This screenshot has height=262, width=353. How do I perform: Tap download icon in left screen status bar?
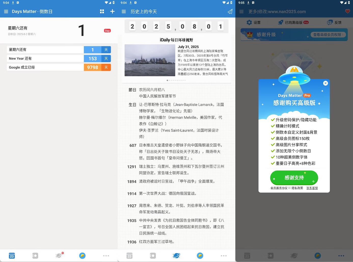pos(13,3)
